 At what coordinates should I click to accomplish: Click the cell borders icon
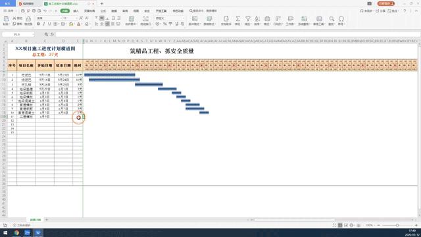(x=55, y=24)
